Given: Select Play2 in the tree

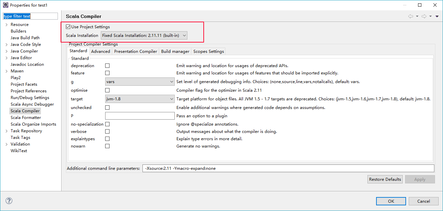Looking at the screenshot, I should (x=16, y=78).
